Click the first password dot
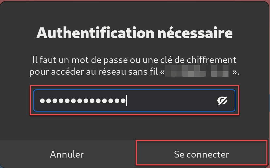 pyautogui.click(x=42, y=101)
